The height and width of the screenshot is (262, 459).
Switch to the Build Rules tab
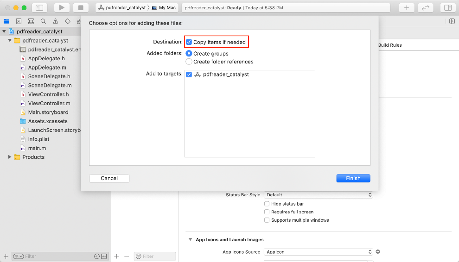pos(390,45)
